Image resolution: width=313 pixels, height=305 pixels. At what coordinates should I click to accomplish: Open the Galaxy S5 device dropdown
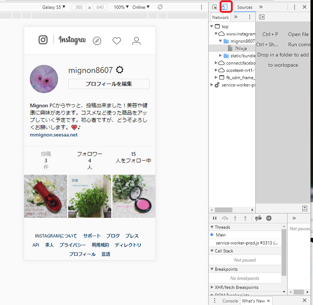click(54, 7)
